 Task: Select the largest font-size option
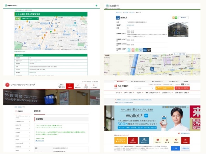tap(188, 85)
